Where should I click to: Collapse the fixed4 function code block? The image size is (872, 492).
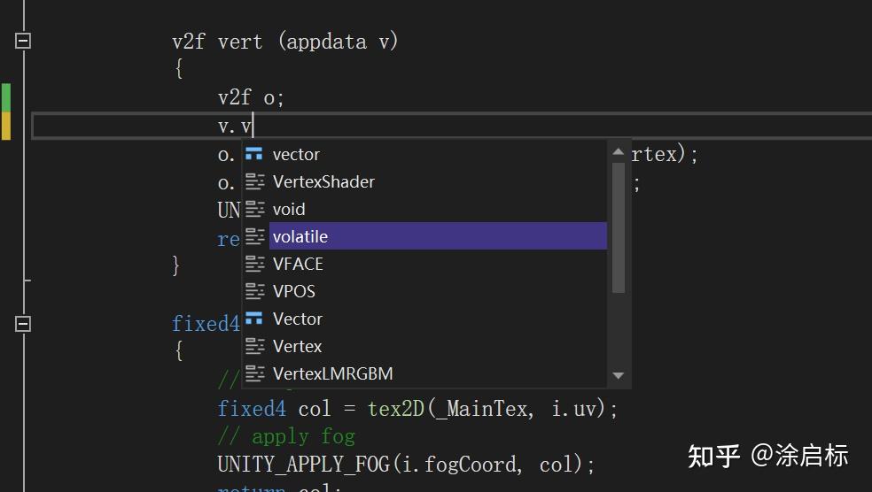click(23, 324)
